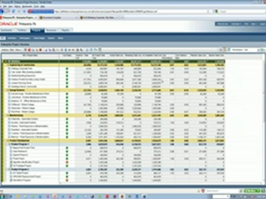Open the Reports tab
Screen dimensions: 266x199
(x=66, y=30)
